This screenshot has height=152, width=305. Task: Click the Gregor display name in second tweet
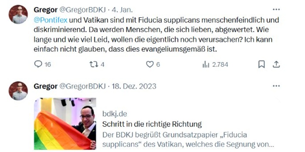45,86
